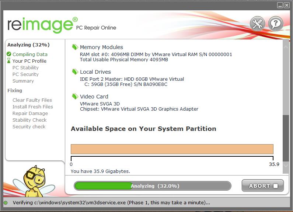
Task: Click the dark vertical scrollbar thumb
Action: pos(286,138)
